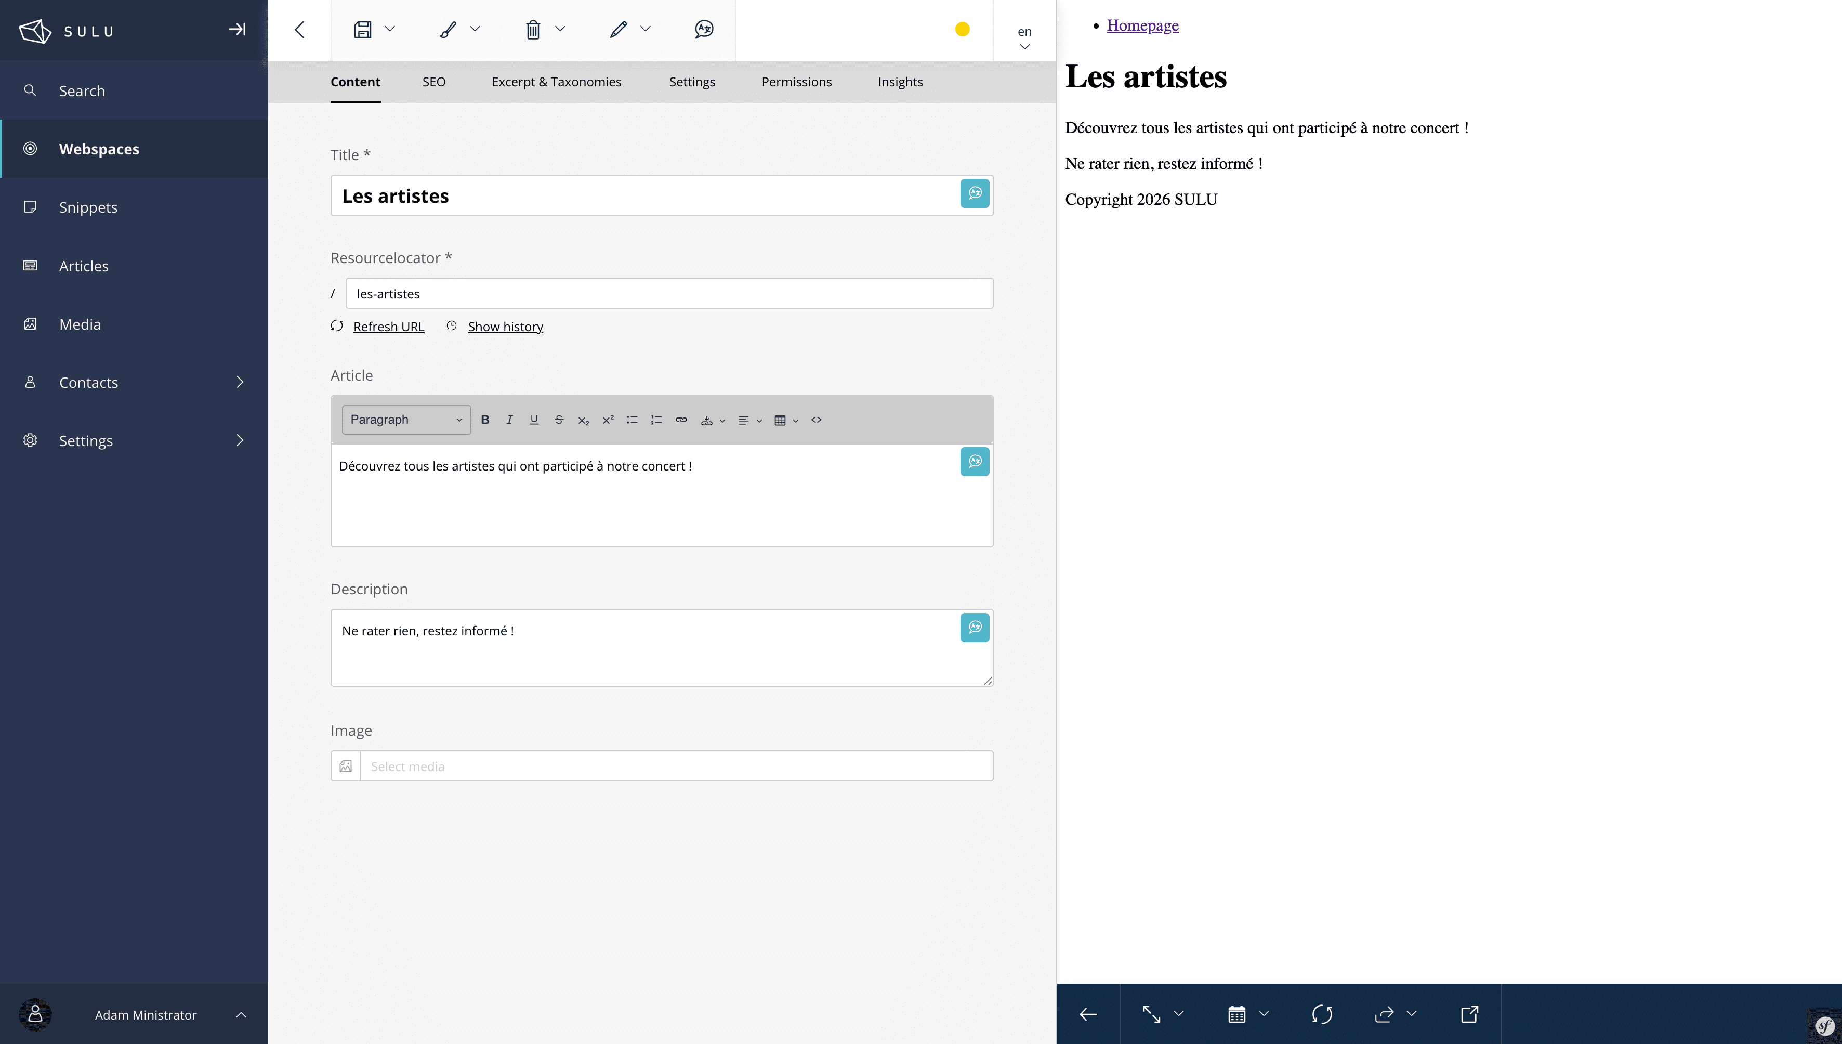Click the pen edit icon in the top toolbar

618,30
